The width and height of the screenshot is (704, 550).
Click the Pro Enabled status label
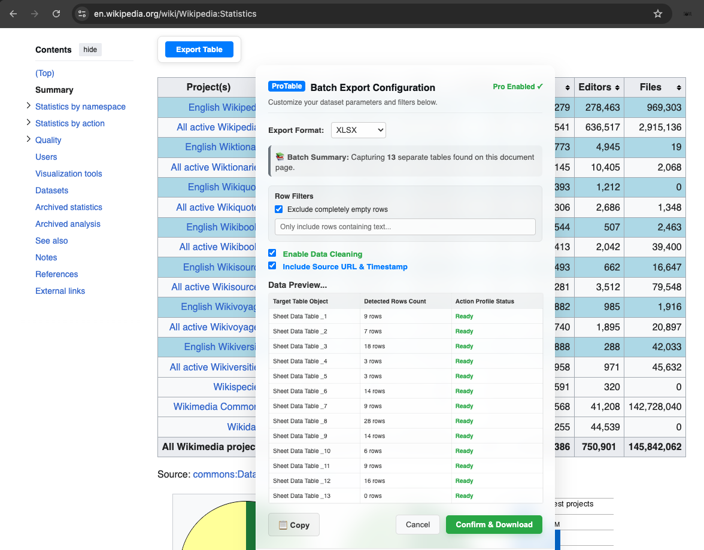click(518, 87)
